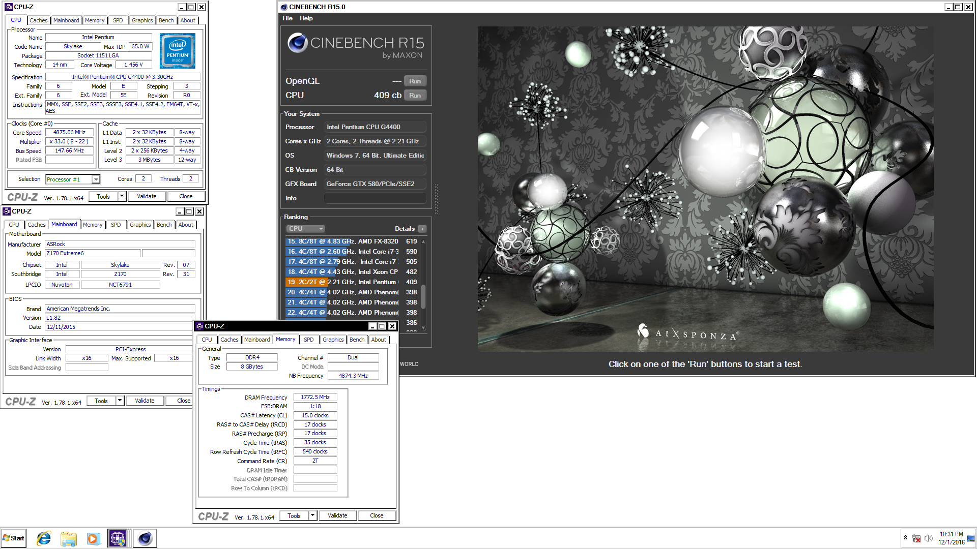Click Validate in the Memory CPU-Z window
The width and height of the screenshot is (977, 549).
click(x=337, y=515)
